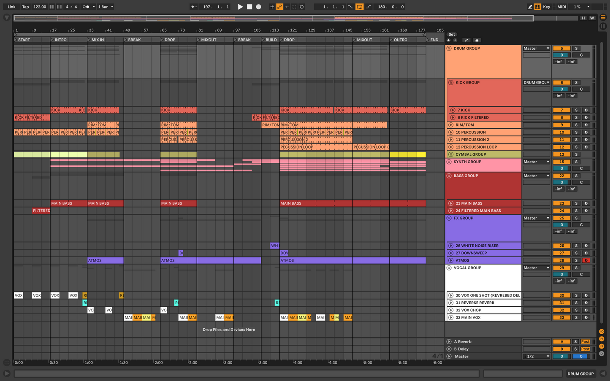This screenshot has height=381, width=610.
Task: Open DRUM GROUP output routing dropdown
Action: point(536,49)
